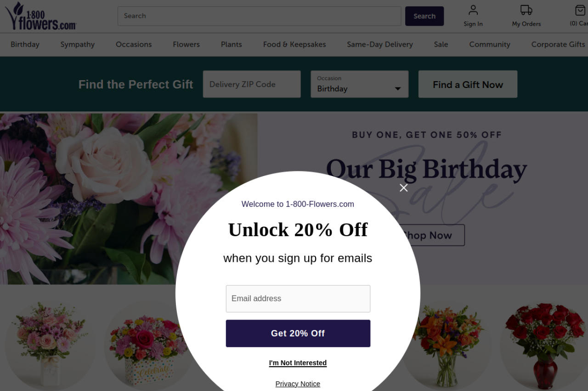Focus the Email address field
The image size is (588, 391).
tap(298, 299)
